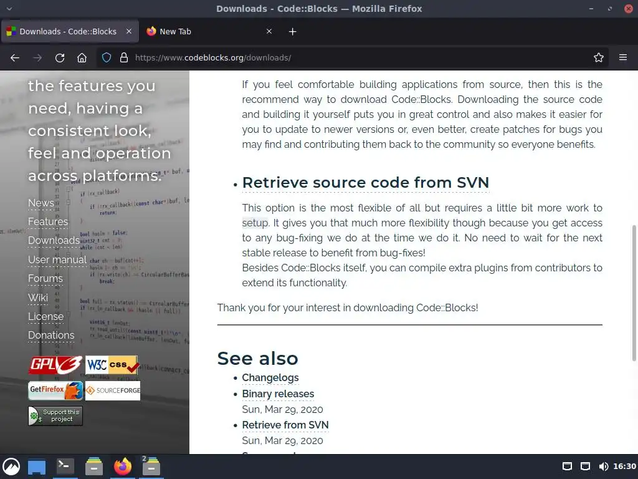The image size is (638, 479).
Task: Go back to the previous page
Action: [15, 58]
